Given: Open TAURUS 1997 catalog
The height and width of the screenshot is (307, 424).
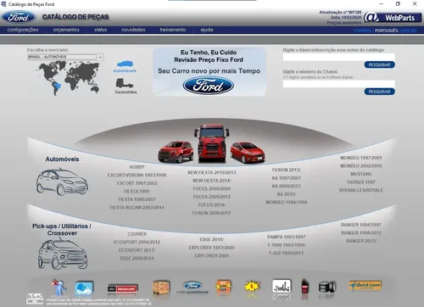Looking at the screenshot, I should [361, 182].
